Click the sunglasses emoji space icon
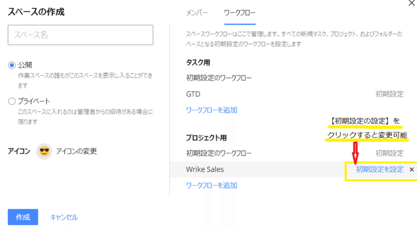This screenshot has height=228, width=417. (x=44, y=151)
